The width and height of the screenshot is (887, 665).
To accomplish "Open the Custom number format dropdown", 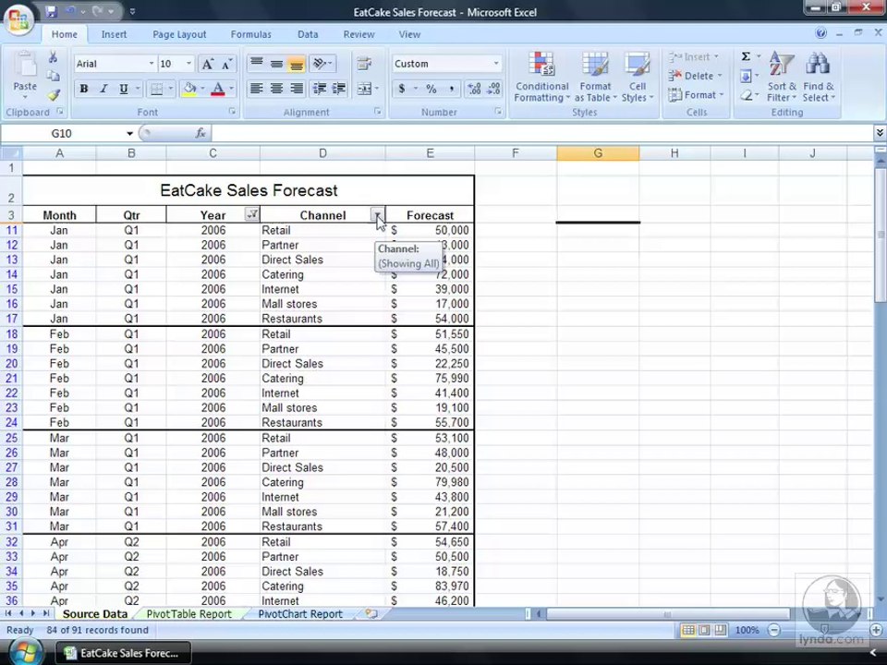I will pos(496,64).
